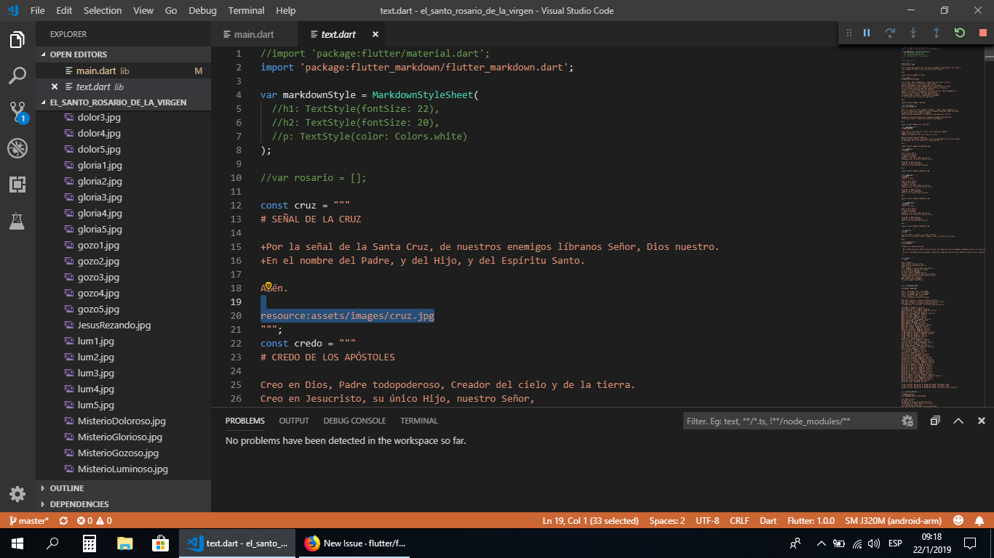The width and height of the screenshot is (994, 558).
Task: Stop the debug session
Action: 982,33
